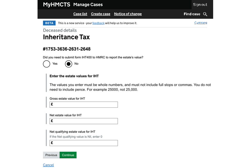
Task: Click the case number heading
Action: (67, 49)
